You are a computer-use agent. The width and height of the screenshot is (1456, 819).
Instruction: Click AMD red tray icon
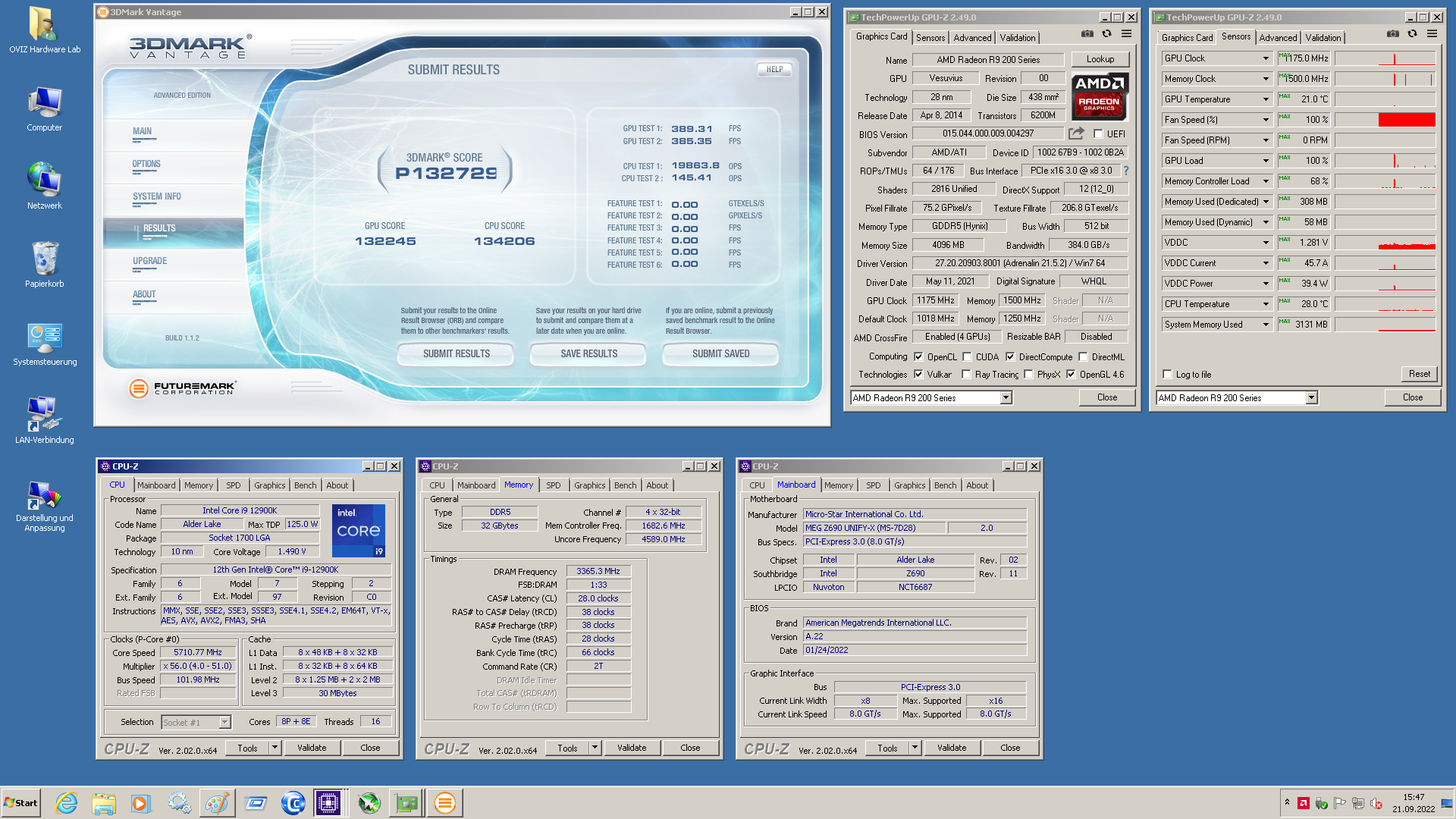[x=1304, y=804]
